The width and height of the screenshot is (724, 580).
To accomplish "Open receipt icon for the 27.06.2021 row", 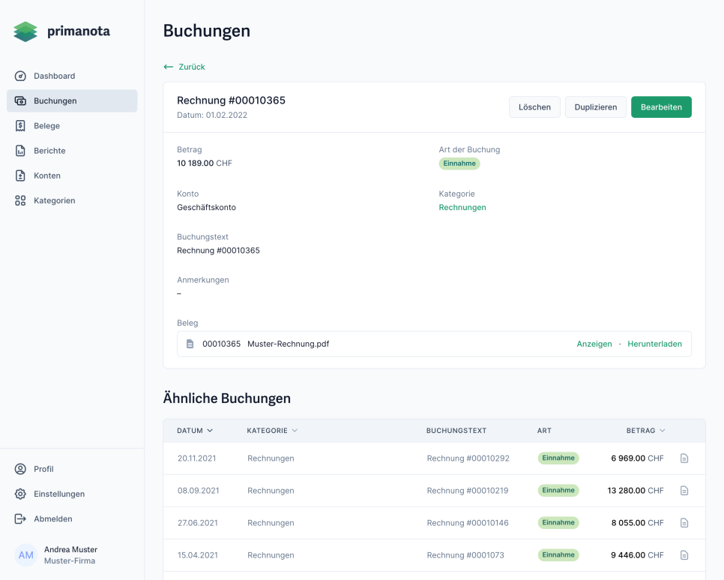I will [684, 523].
